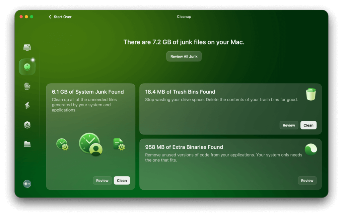This screenshot has height=217, width=343.
Task: Open Smart Care in the sidebar
Action: (27, 47)
